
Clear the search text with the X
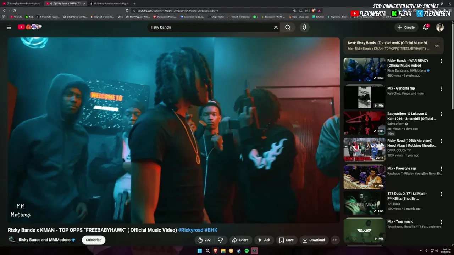pos(276,27)
